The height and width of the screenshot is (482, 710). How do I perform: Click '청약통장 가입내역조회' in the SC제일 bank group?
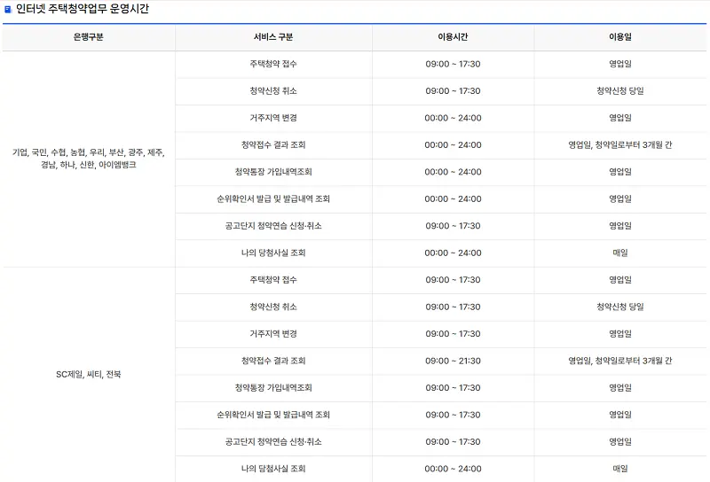(x=273, y=387)
